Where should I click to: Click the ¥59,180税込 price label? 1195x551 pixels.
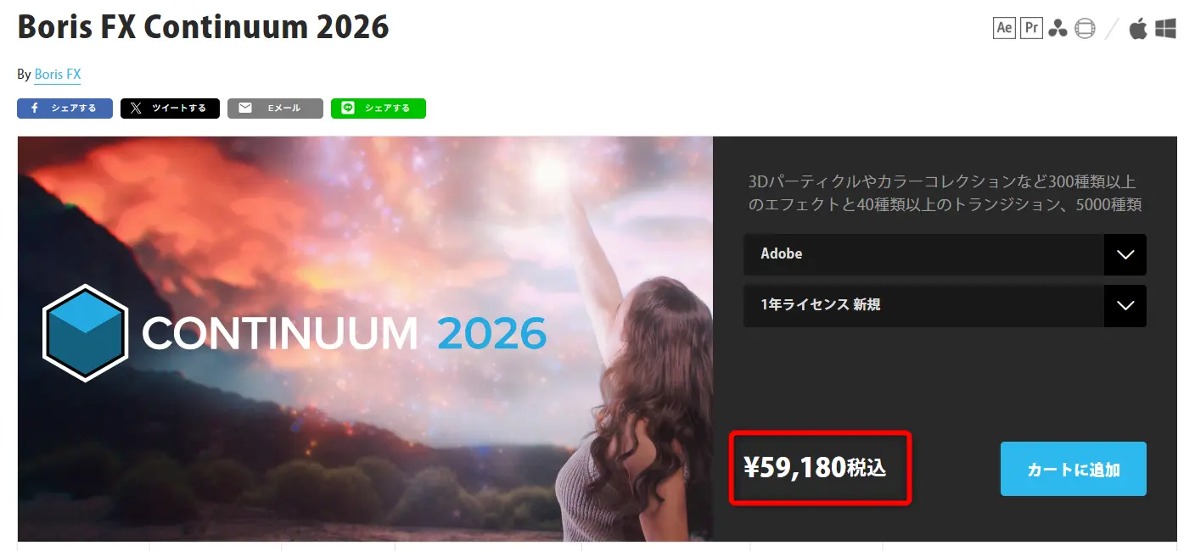click(815, 467)
